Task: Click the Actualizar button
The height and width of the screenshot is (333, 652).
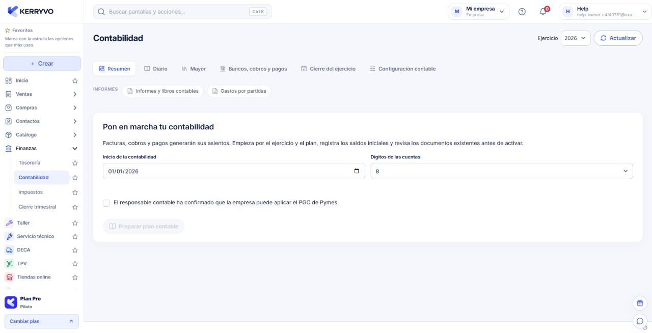Action: (x=618, y=38)
